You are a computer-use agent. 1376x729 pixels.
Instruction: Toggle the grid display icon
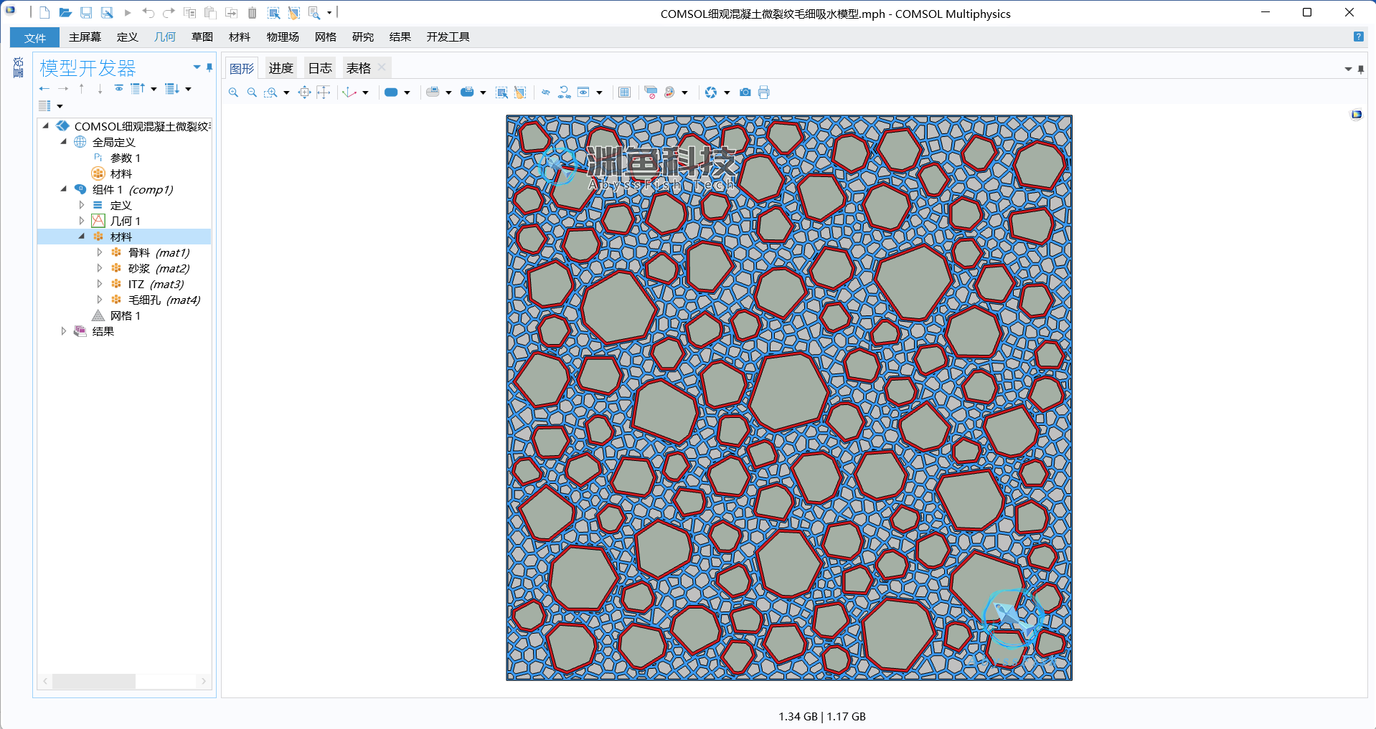[624, 92]
